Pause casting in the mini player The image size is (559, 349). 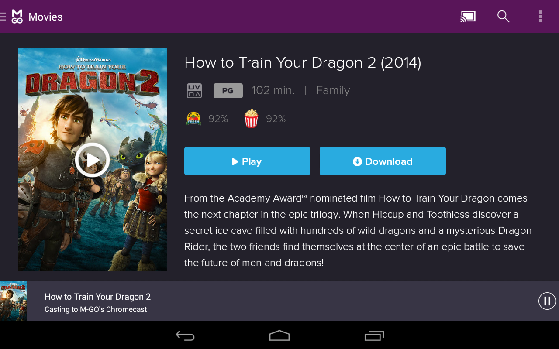click(x=547, y=301)
